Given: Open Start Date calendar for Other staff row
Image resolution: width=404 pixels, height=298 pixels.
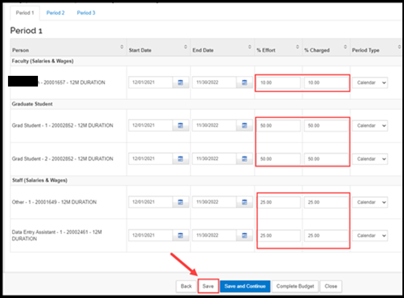Looking at the screenshot, I should tap(180, 202).
